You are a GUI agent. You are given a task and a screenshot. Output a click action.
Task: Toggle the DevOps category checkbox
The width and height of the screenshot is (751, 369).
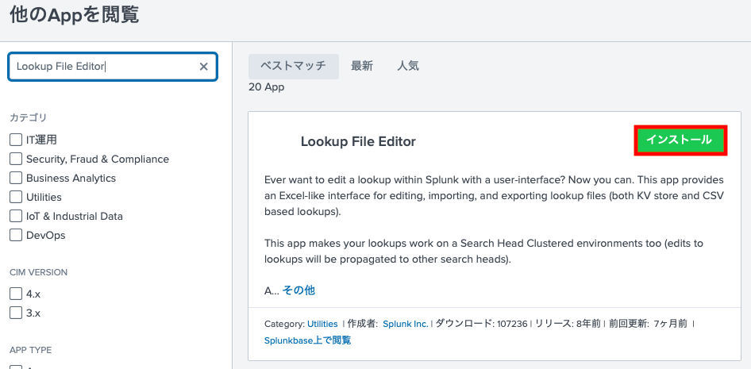coord(16,236)
